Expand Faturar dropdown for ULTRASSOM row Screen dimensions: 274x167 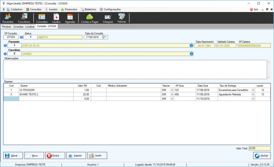(172, 90)
